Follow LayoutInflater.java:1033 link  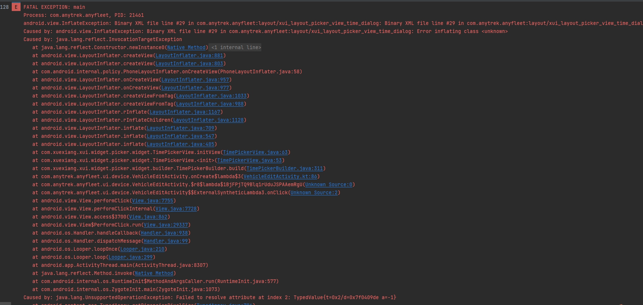click(x=211, y=96)
